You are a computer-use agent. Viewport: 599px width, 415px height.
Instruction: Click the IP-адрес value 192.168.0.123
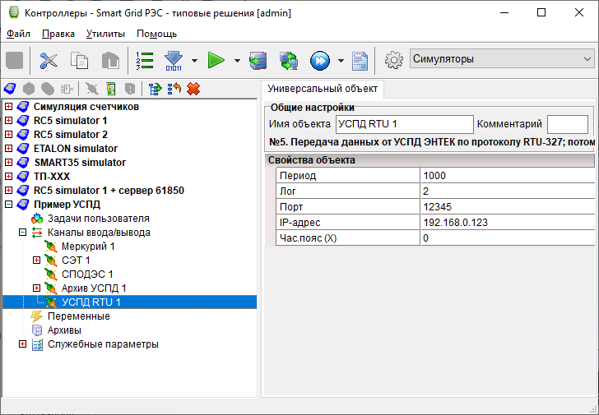coord(508,223)
